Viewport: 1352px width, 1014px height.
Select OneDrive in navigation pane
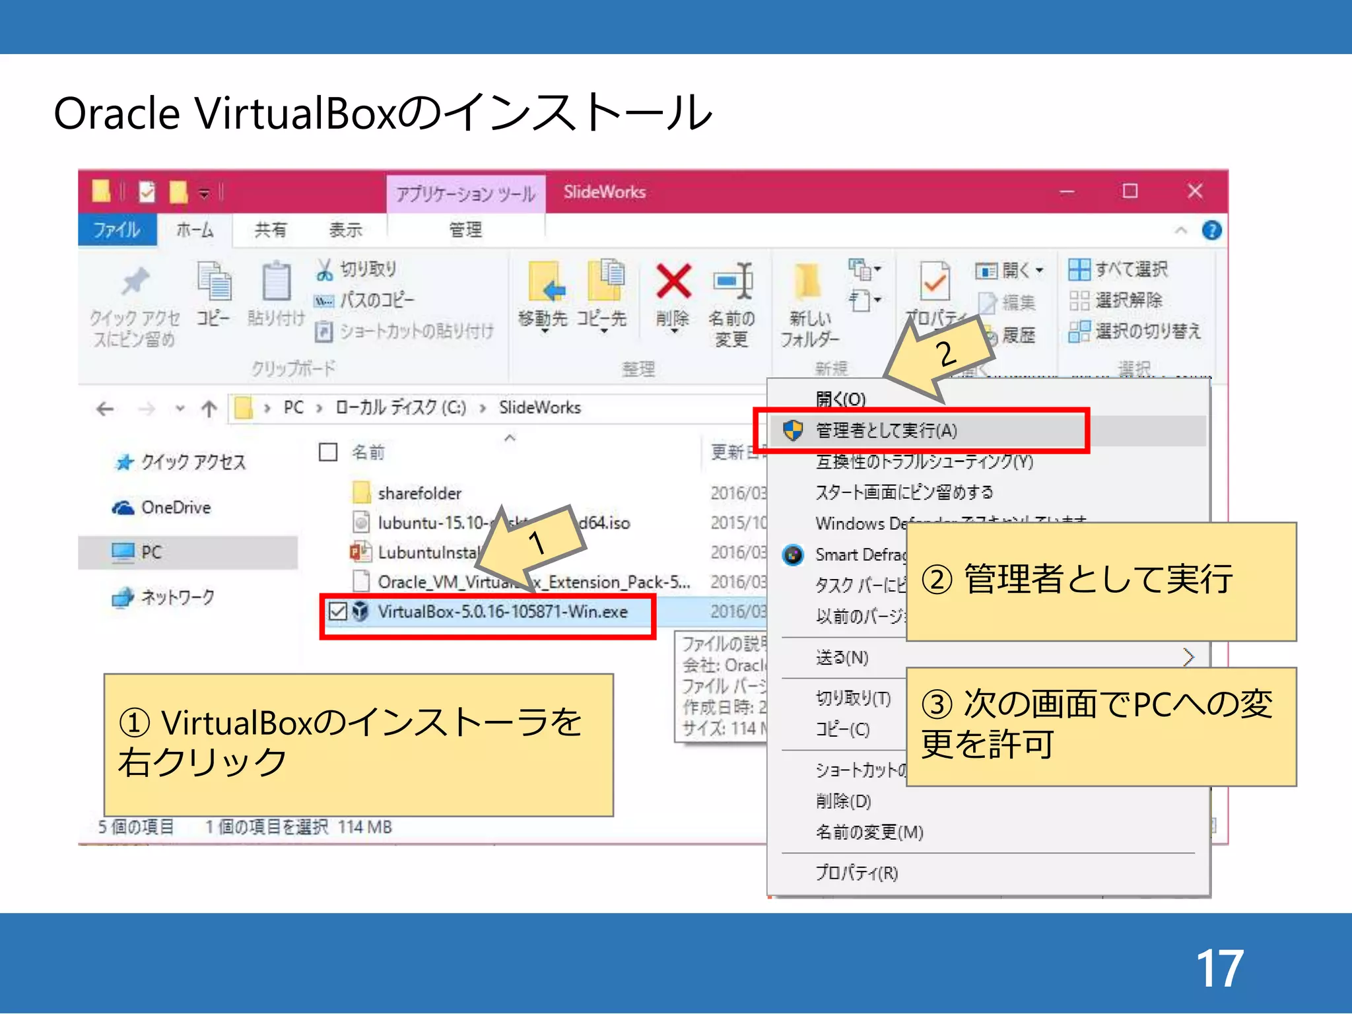tap(161, 507)
